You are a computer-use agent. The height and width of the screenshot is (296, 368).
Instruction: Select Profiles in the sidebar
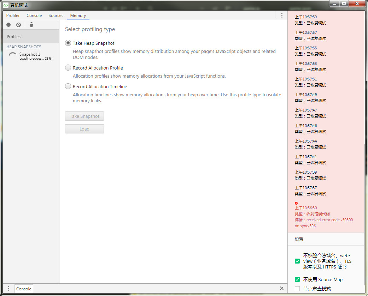point(31,37)
